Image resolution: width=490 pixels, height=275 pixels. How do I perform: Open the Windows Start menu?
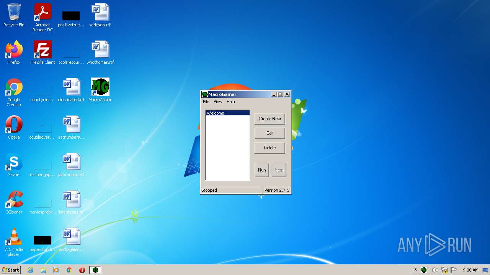(10, 270)
